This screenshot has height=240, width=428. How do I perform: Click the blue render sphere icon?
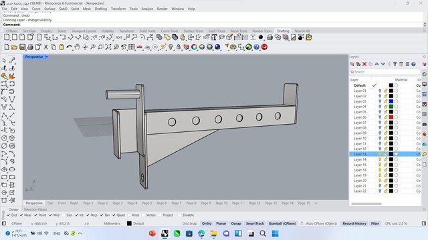(x=217, y=47)
